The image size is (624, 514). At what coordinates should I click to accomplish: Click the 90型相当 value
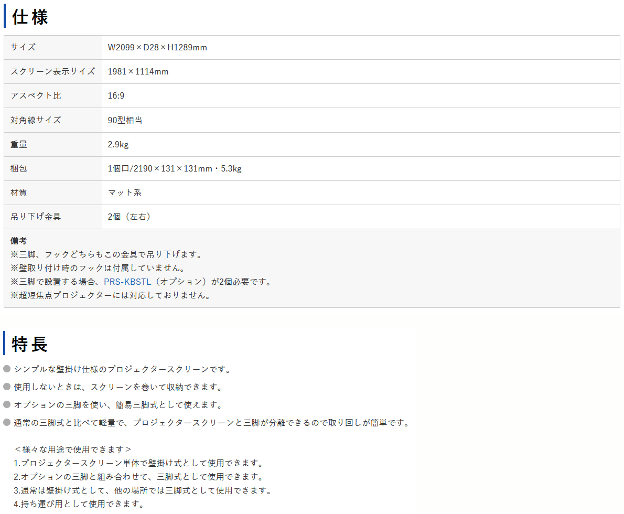point(125,120)
